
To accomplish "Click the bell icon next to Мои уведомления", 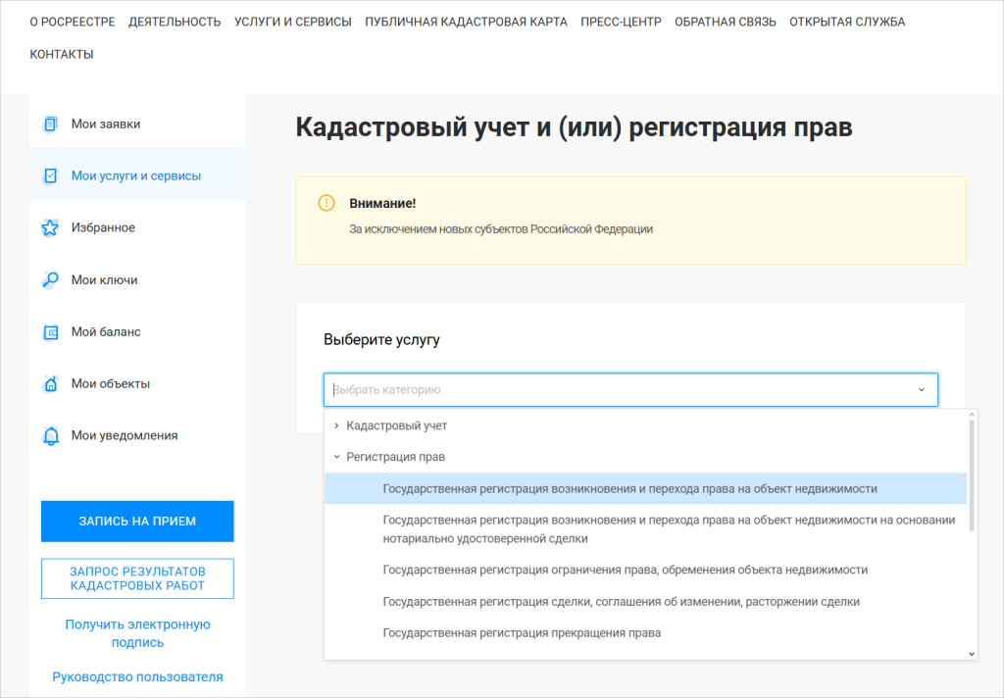I will pos(50,436).
